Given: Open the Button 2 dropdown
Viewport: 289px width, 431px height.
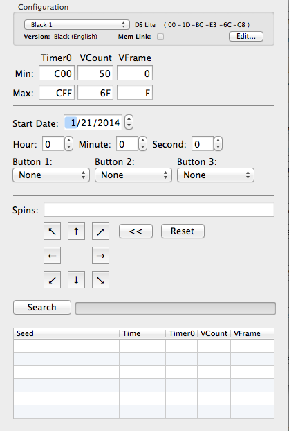Looking at the screenshot, I should (133, 175).
